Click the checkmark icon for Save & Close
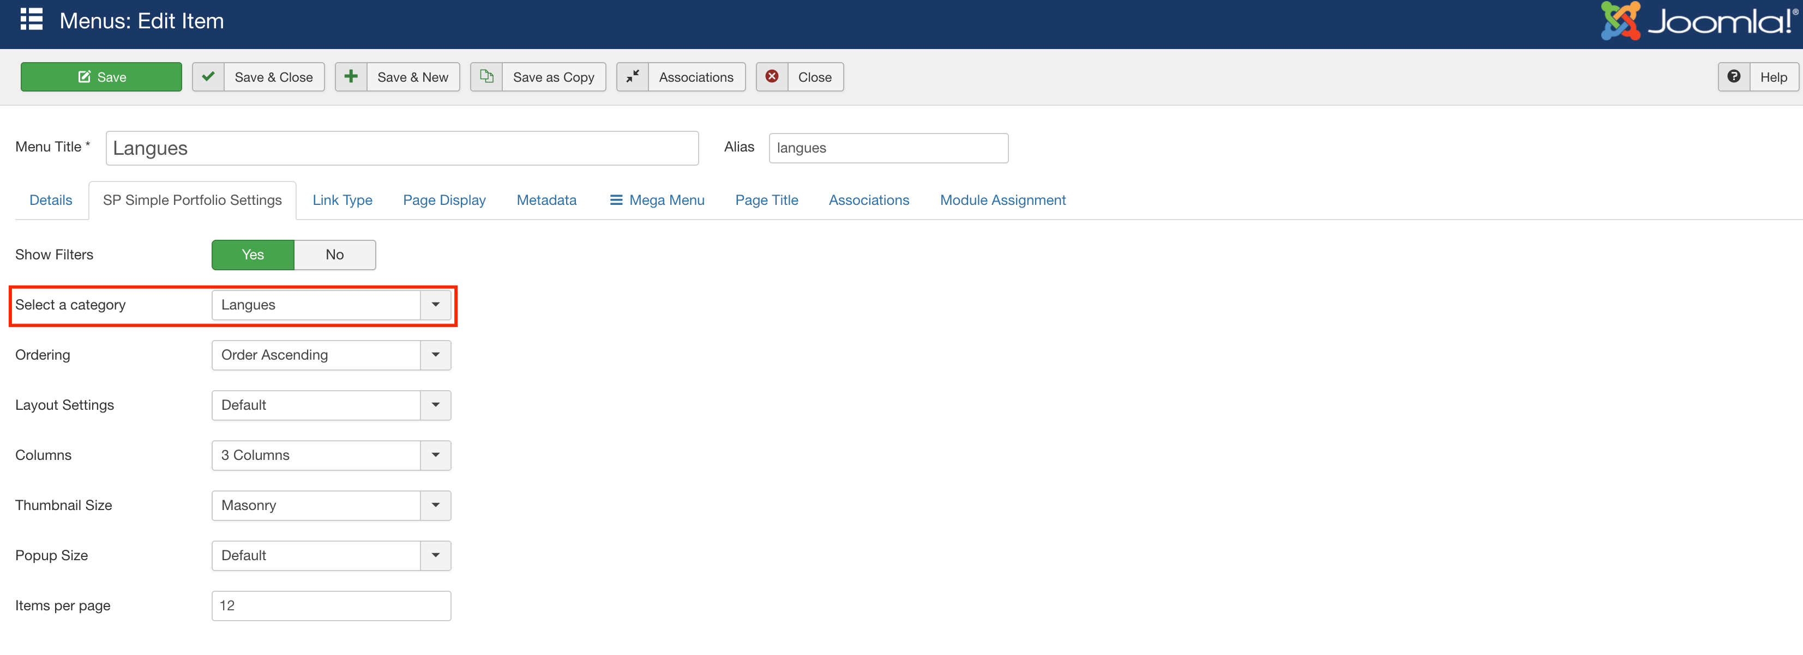 pos(208,77)
